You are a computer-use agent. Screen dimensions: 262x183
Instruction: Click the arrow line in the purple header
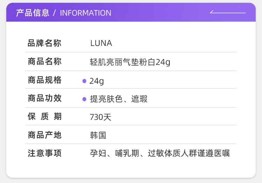pos(228,13)
